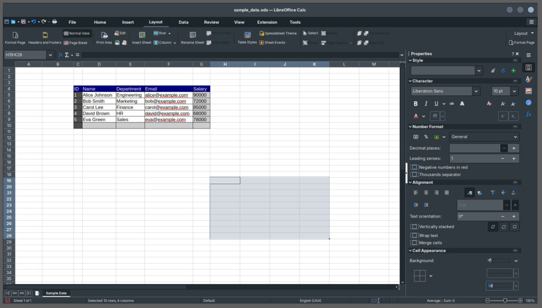Toggle bold formatting in Character panel
The image size is (542, 308).
tap(415, 104)
